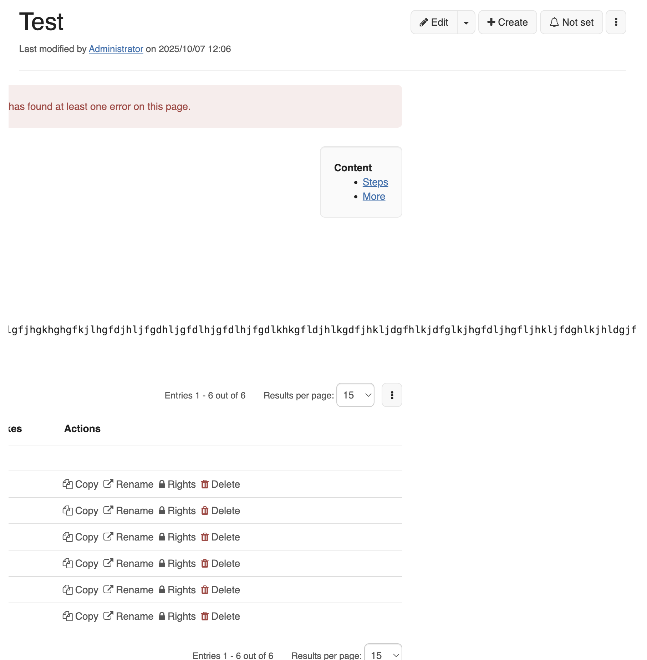Click the Delete trash icon in fourth row
This screenshot has width=647, height=660.
[205, 563]
